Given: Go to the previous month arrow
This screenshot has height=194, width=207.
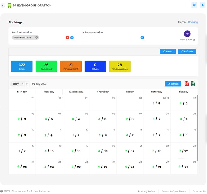Looking at the screenshot, I should tap(22, 84).
